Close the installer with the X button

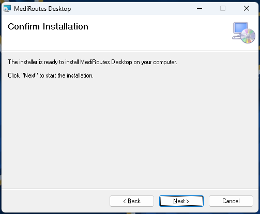coord(247,8)
